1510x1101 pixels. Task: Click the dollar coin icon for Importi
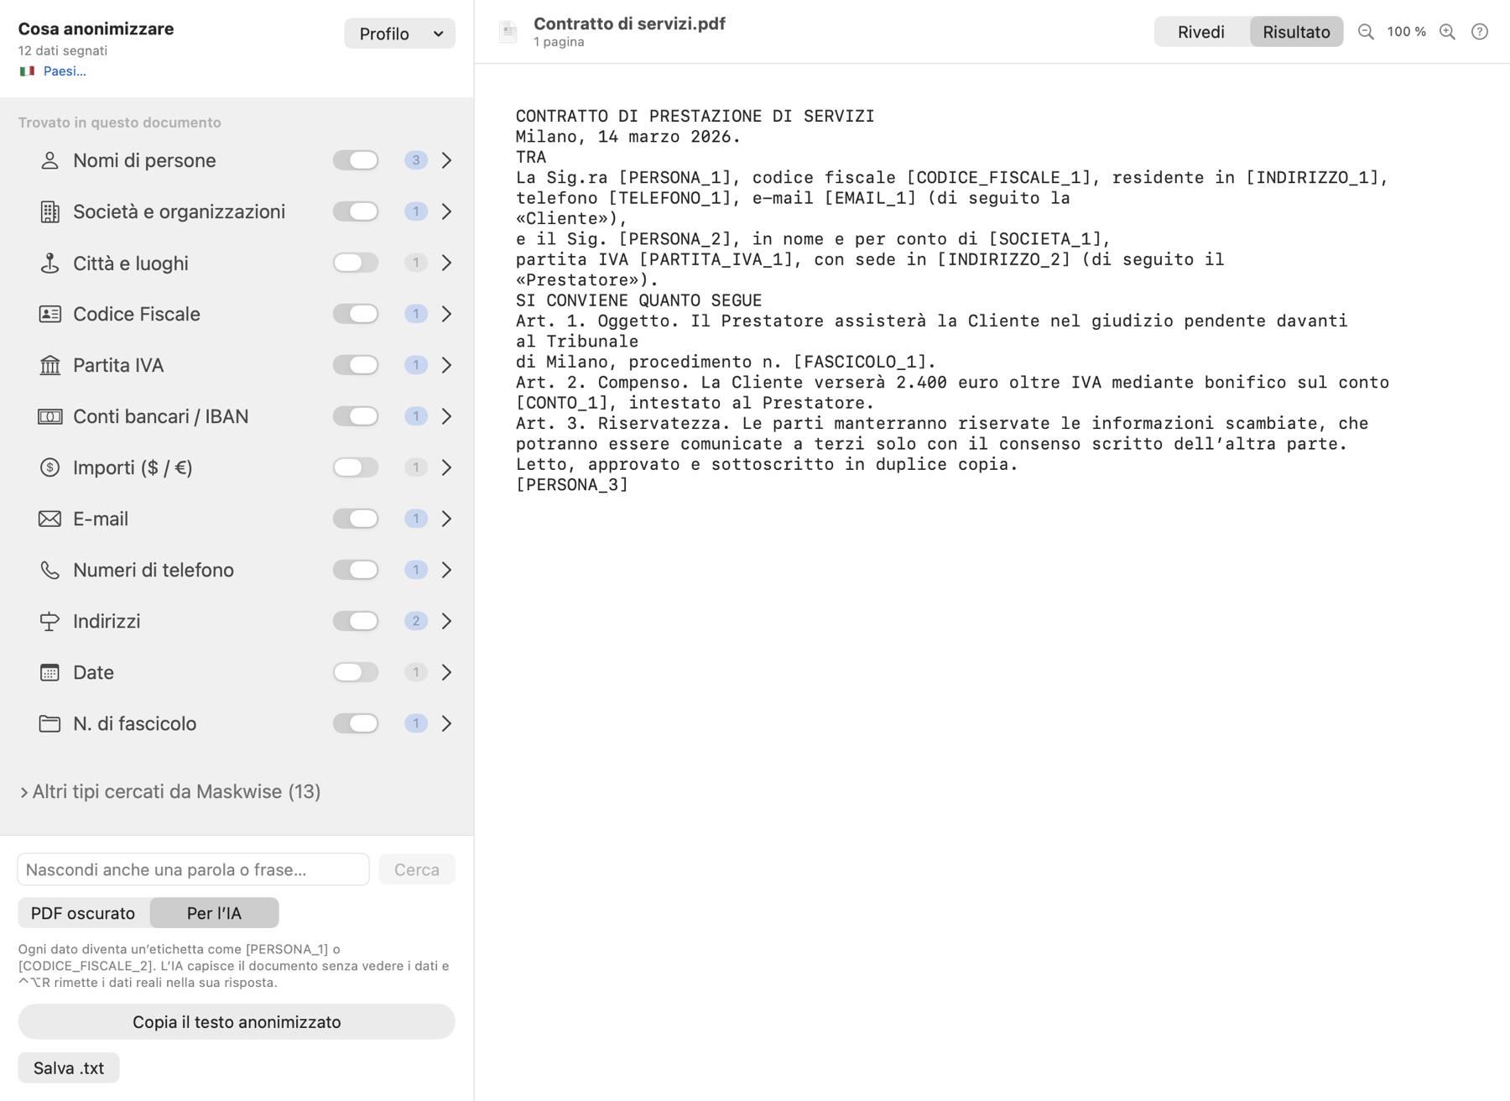pos(49,467)
